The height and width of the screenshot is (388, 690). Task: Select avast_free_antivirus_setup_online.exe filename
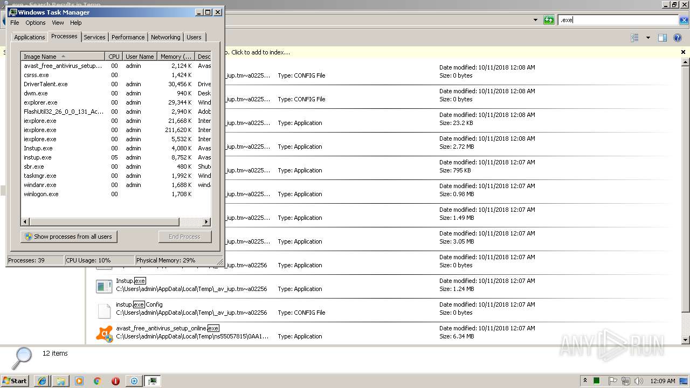pyautogui.click(x=168, y=328)
